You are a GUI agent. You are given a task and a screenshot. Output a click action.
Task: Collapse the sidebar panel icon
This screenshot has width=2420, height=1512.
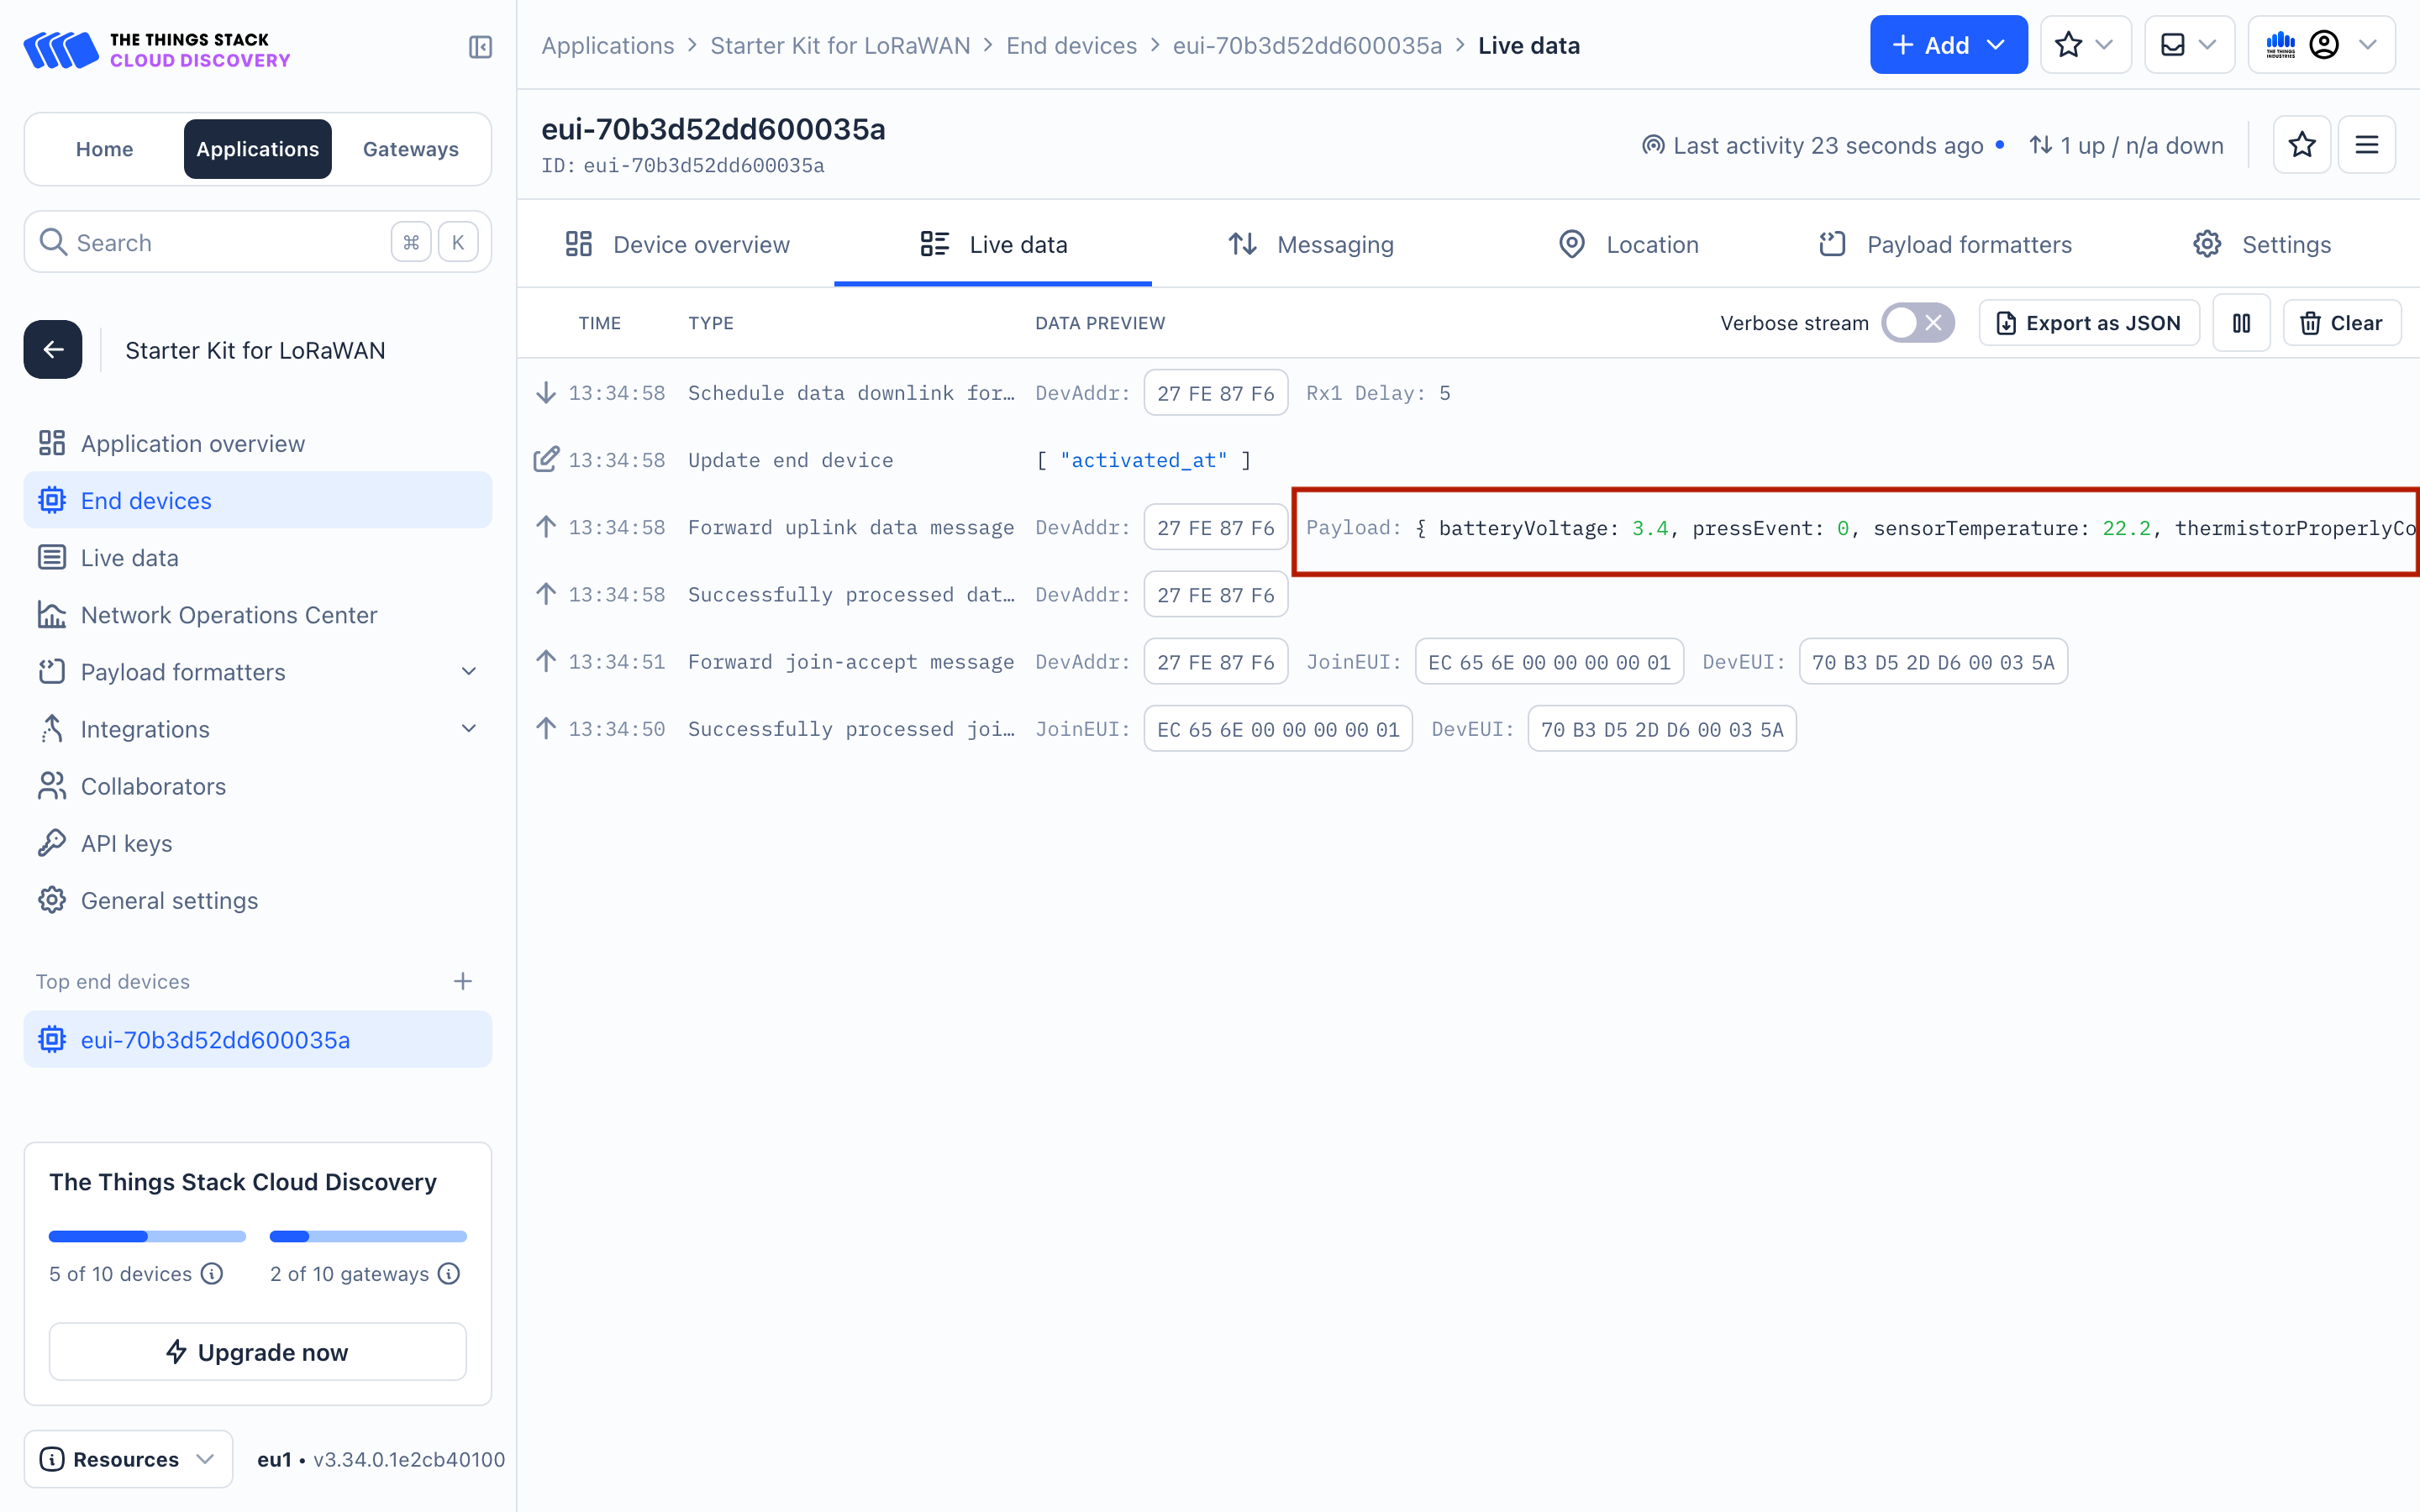[x=480, y=47]
